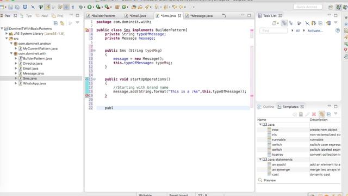The height and width of the screenshot is (196, 348).
Task: Collapse startUpOperations method fold marker
Action: [x=94, y=79]
